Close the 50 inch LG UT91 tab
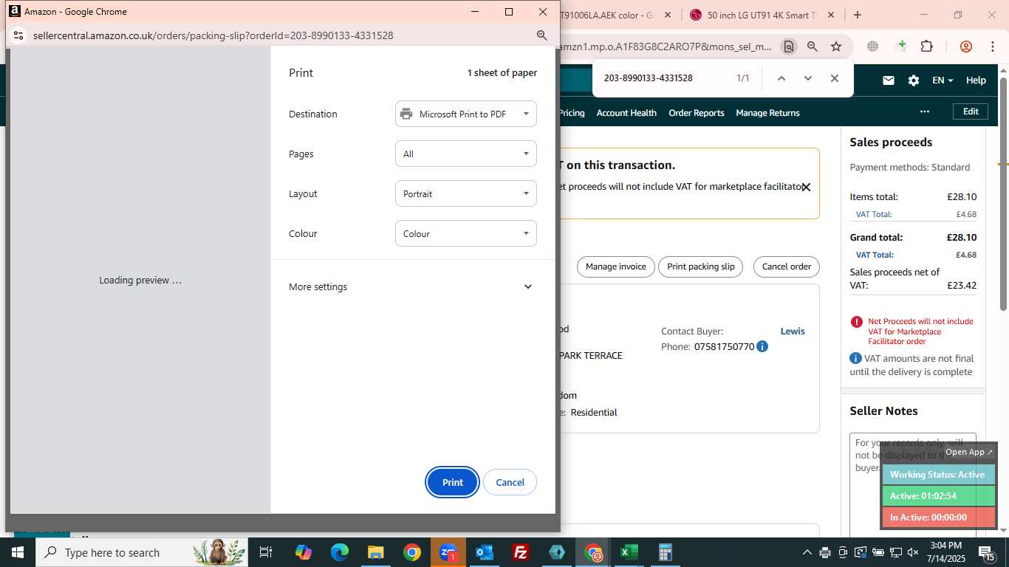The width and height of the screenshot is (1009, 567). 831,15
